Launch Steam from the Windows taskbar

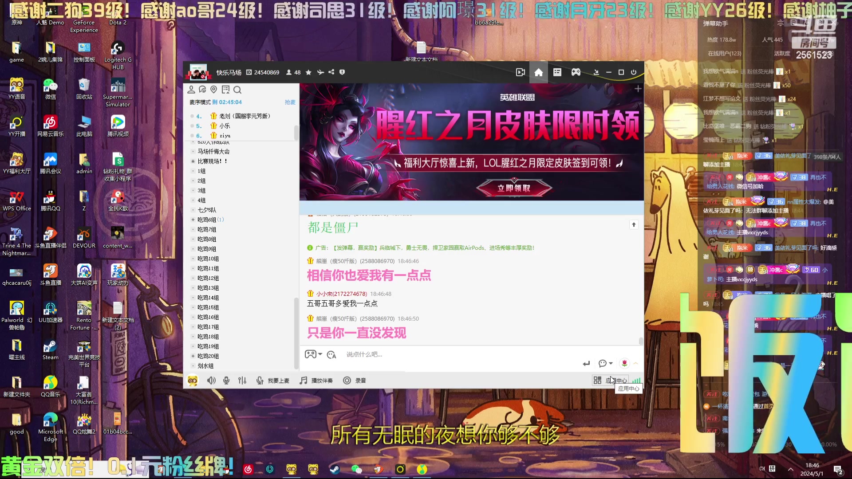[x=335, y=469]
